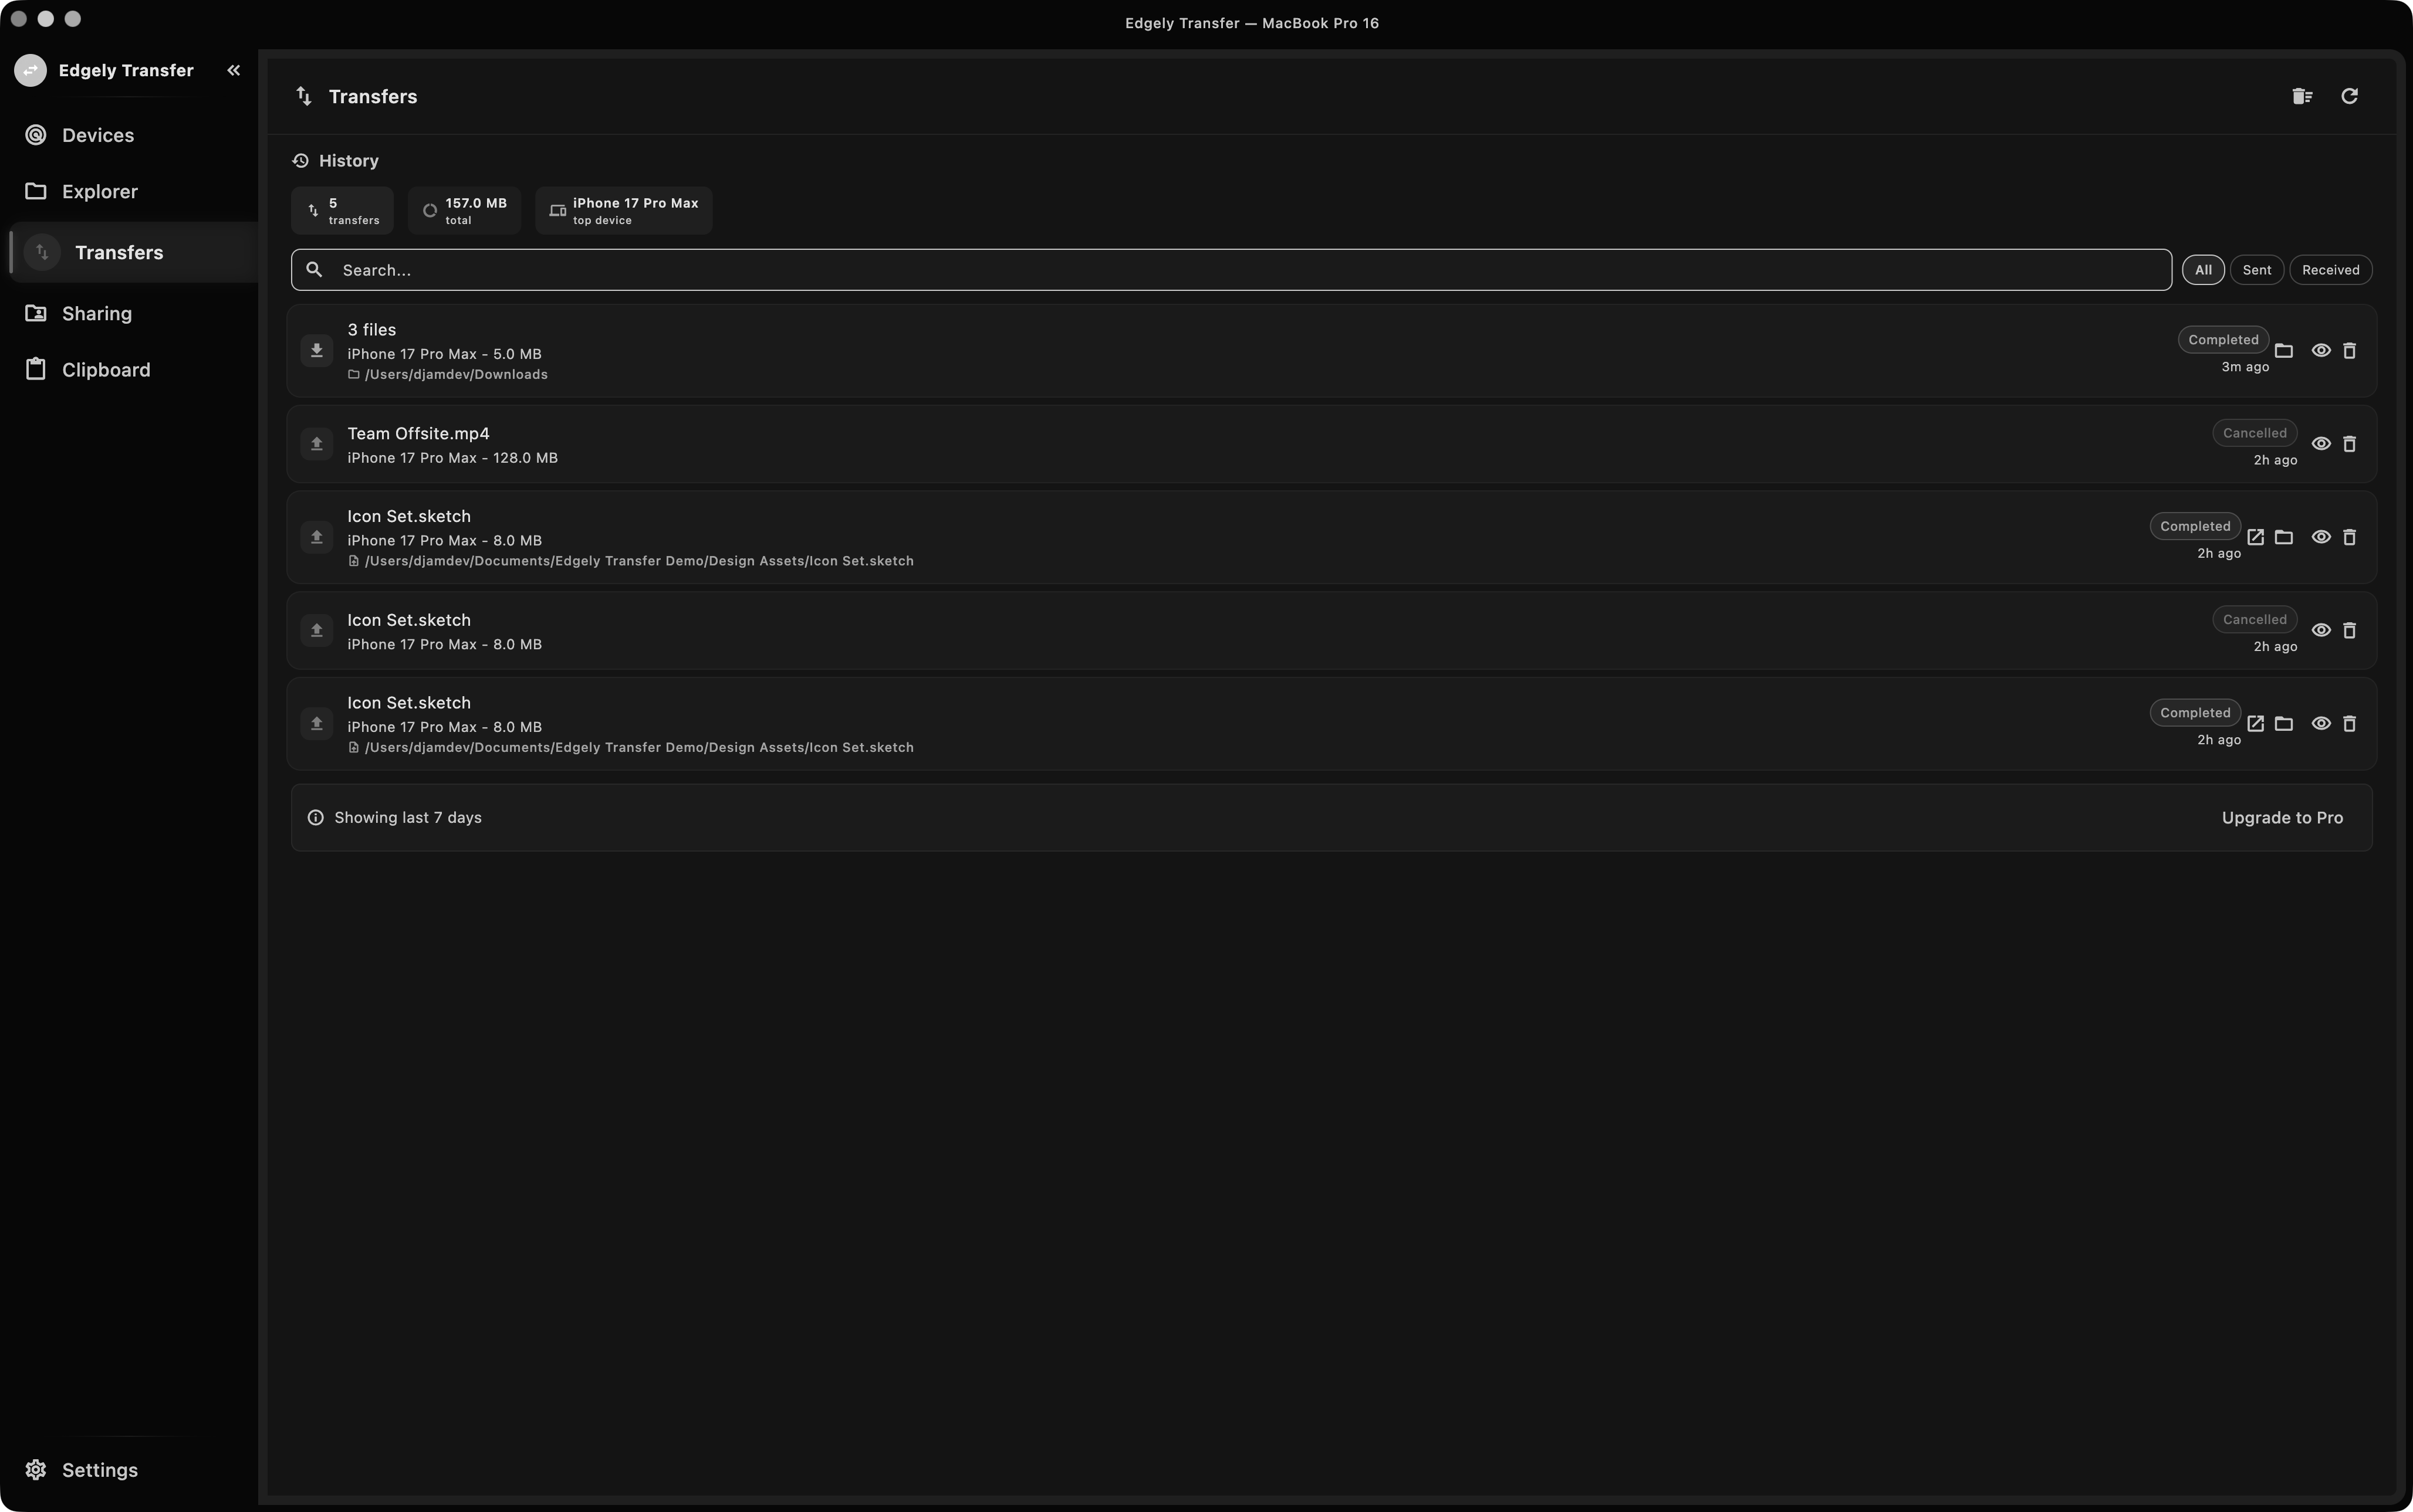Viewport: 2413px width, 1512px height.
Task: Click the iPhone 17 Pro Max top device chip
Action: [x=623, y=210]
